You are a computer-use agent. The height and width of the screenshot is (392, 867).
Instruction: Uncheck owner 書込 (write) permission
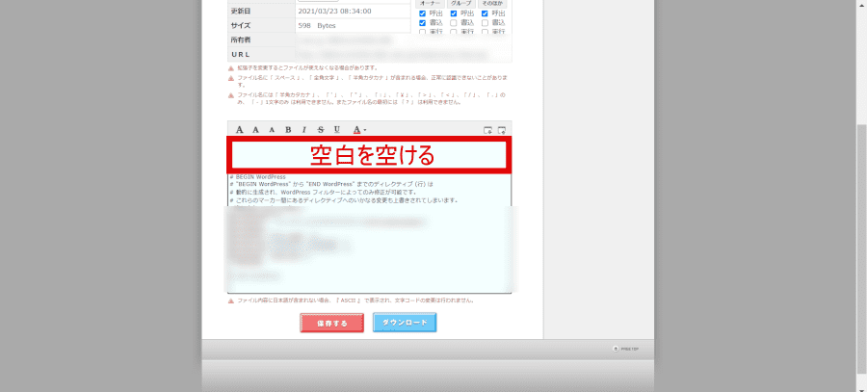pyautogui.click(x=423, y=22)
